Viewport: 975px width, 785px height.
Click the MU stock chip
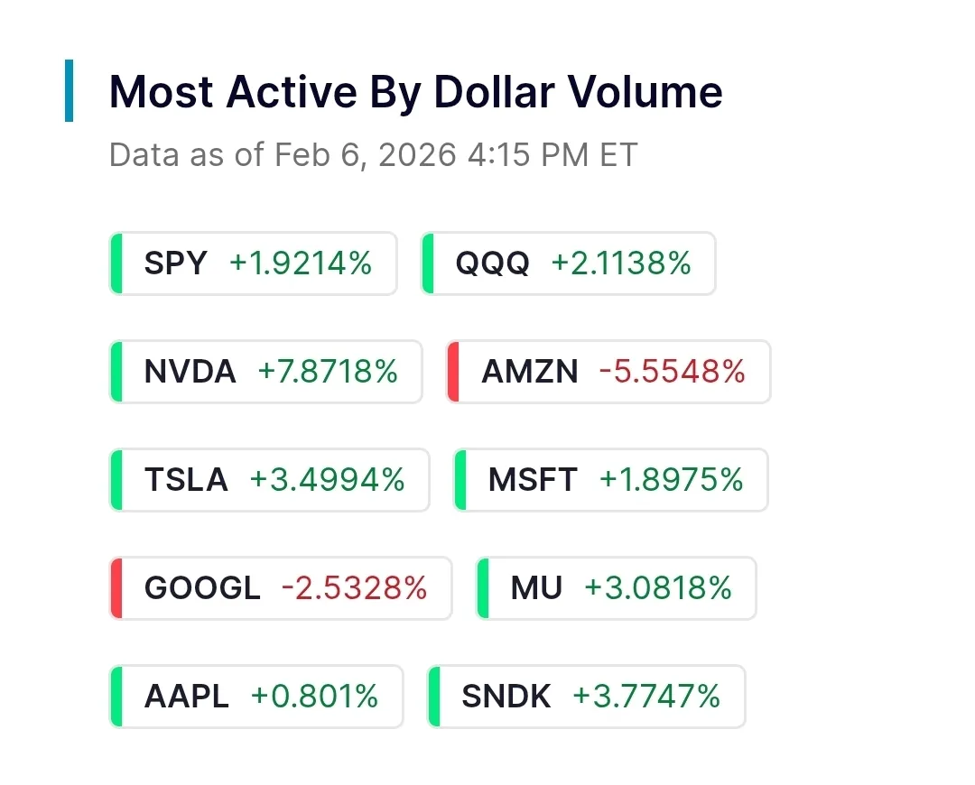pos(616,588)
